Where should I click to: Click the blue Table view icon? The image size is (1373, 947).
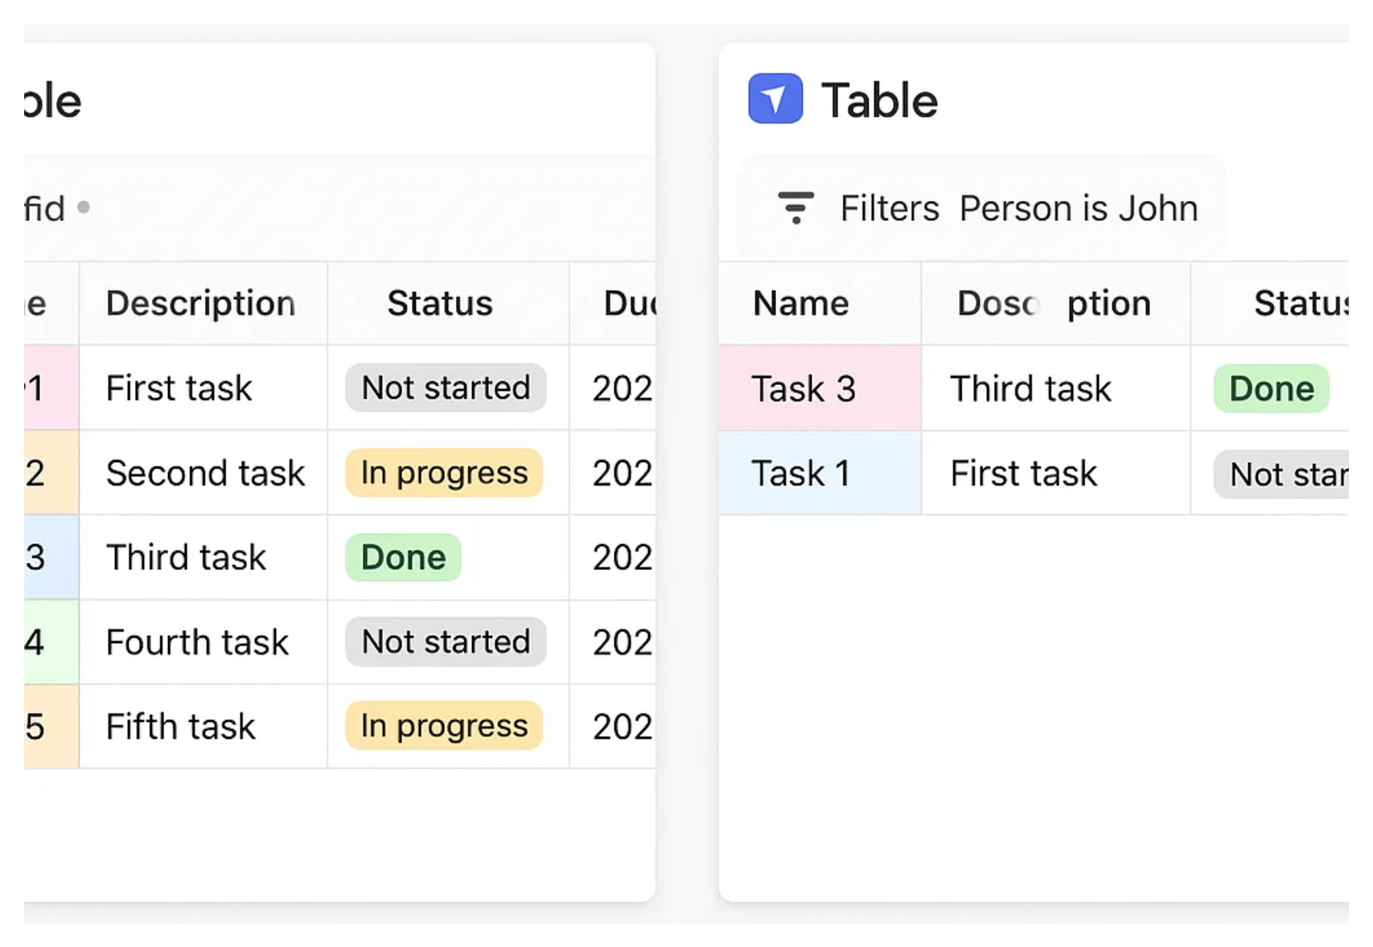click(x=775, y=99)
